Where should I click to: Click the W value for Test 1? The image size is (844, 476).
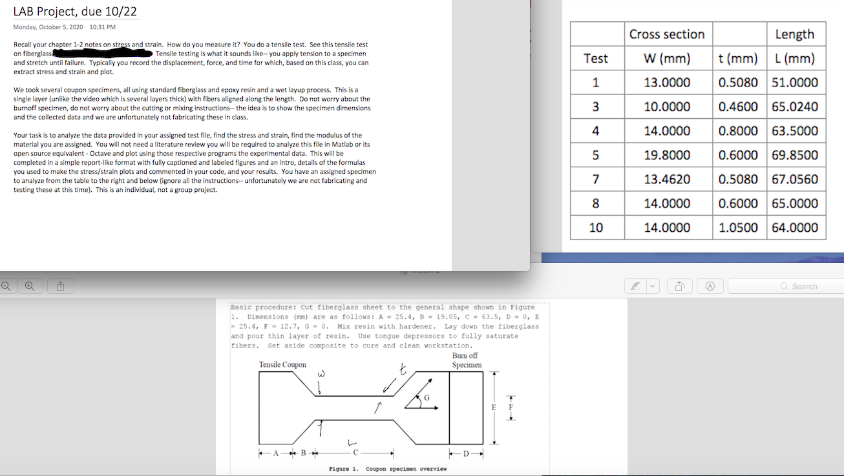coord(668,82)
